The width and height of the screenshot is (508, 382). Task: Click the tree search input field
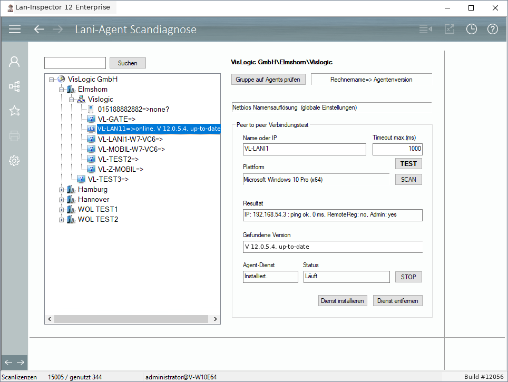(x=75, y=63)
